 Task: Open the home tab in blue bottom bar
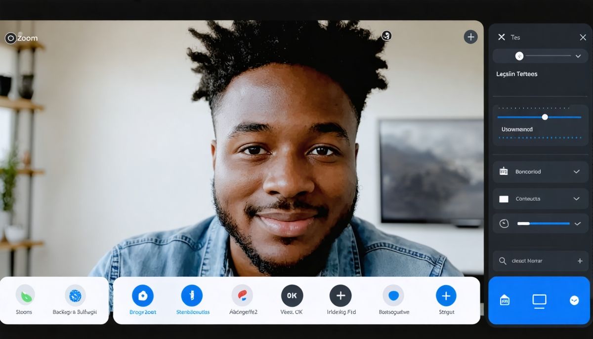pyautogui.click(x=505, y=300)
